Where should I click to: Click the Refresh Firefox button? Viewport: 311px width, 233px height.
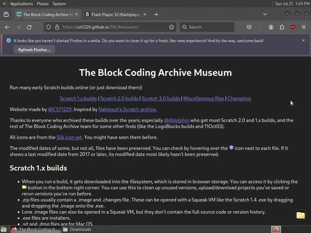tap(34, 50)
